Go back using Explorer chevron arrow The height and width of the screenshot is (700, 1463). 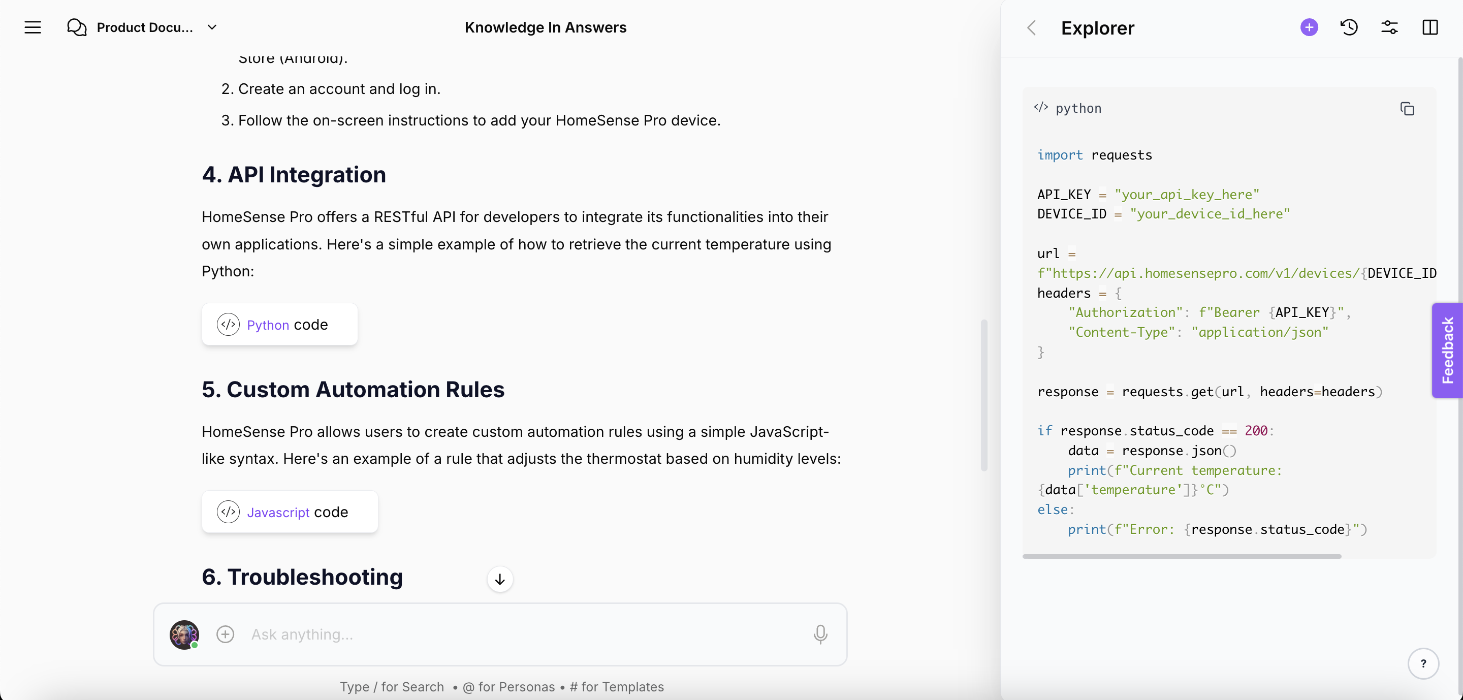click(1031, 28)
